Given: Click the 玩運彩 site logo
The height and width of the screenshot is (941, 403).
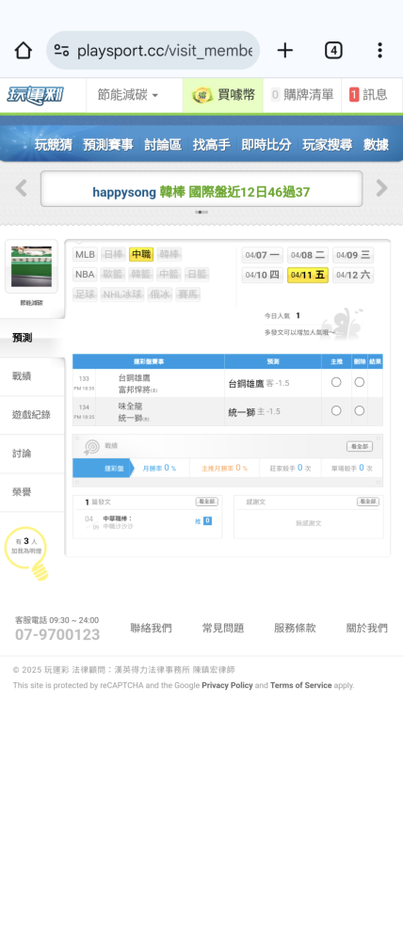Looking at the screenshot, I should [x=36, y=95].
